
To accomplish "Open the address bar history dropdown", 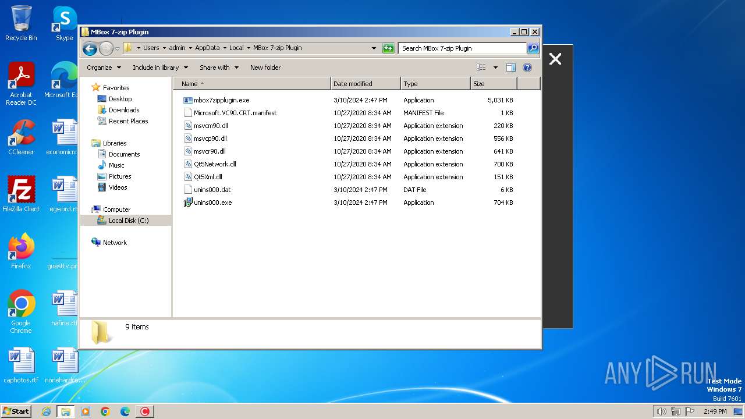I will tap(374, 48).
